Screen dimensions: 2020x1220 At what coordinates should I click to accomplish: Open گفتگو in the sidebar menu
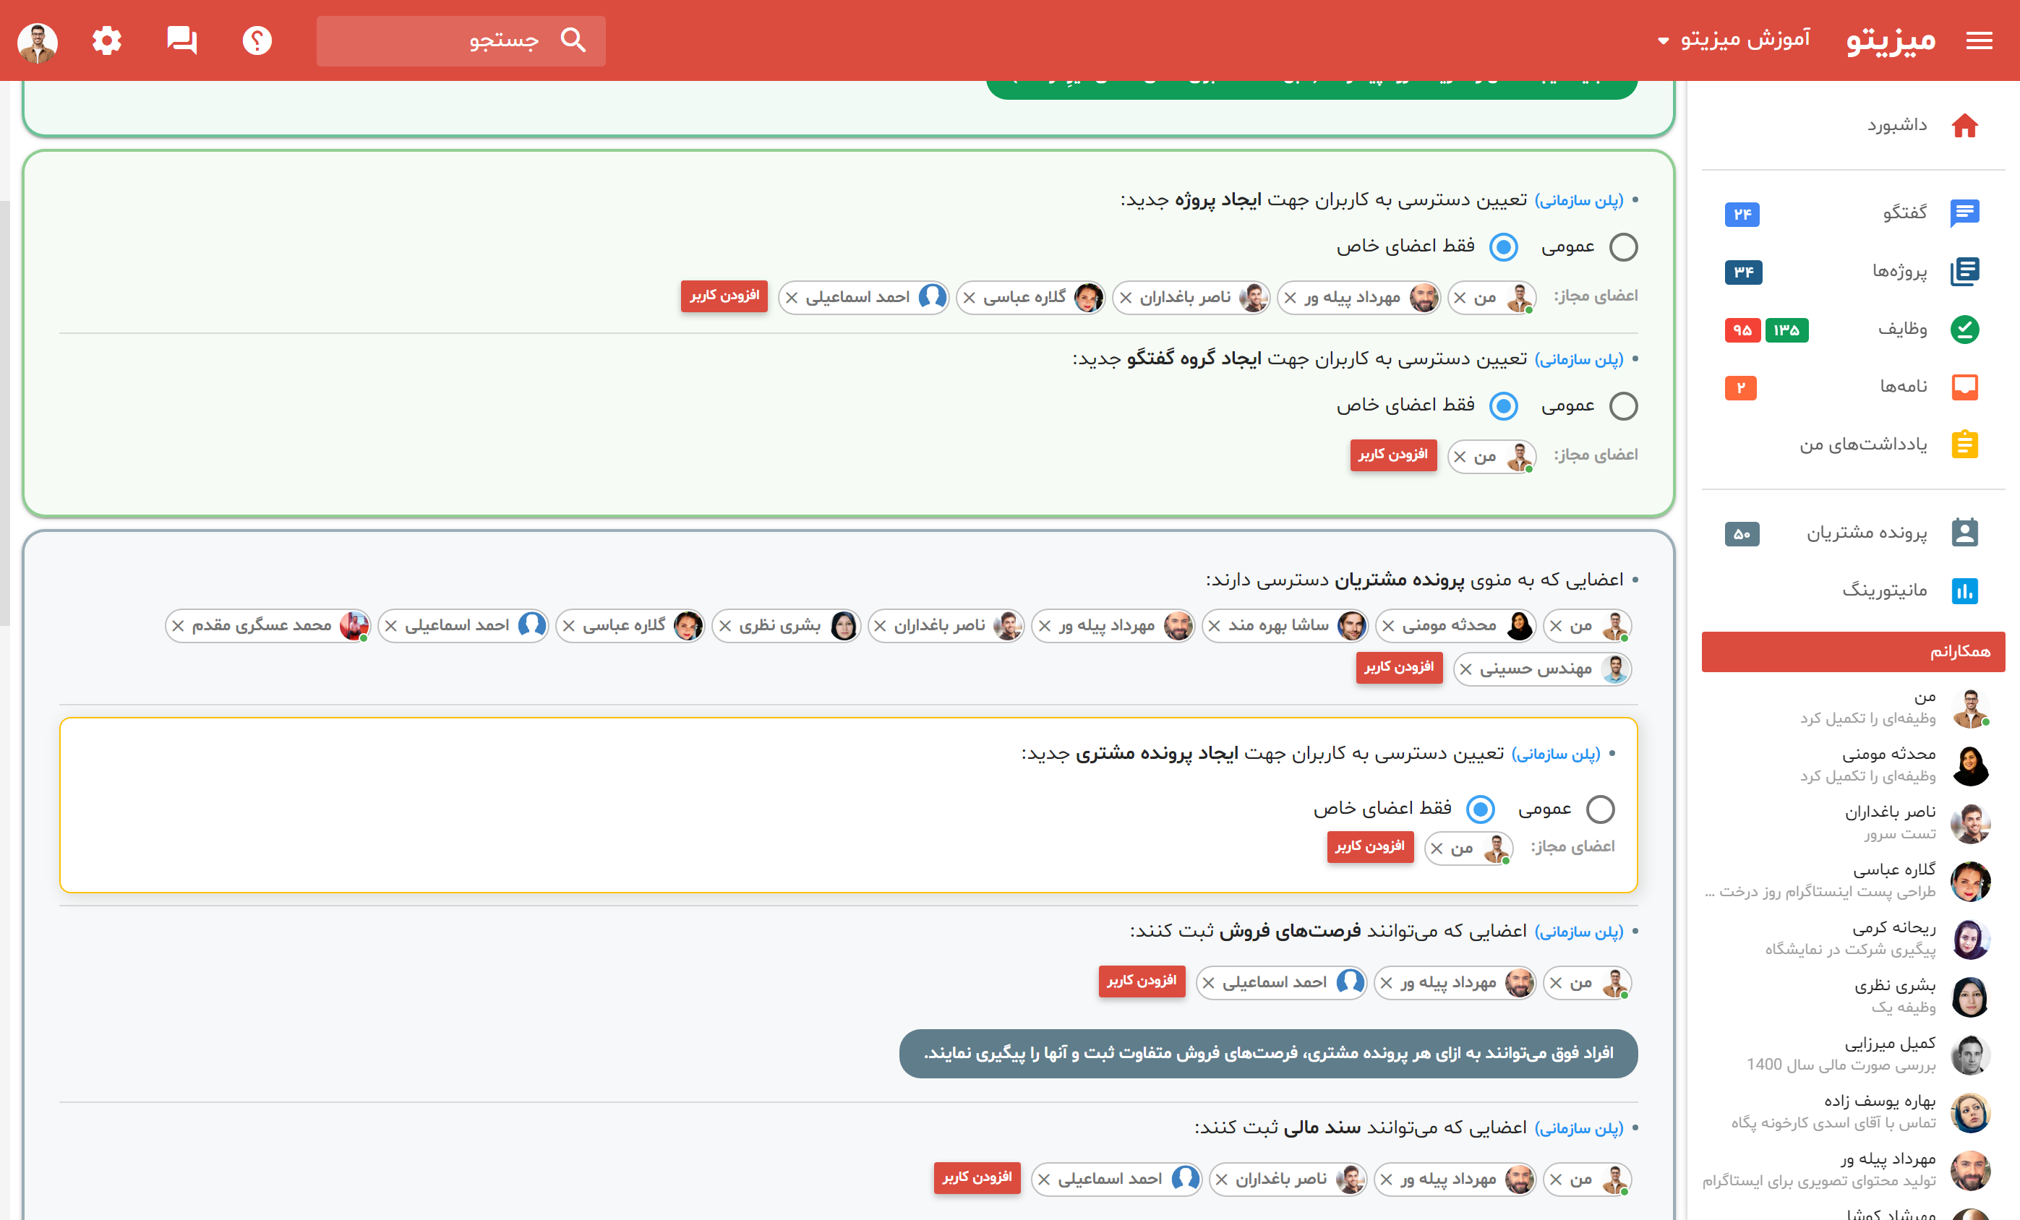click(1853, 213)
